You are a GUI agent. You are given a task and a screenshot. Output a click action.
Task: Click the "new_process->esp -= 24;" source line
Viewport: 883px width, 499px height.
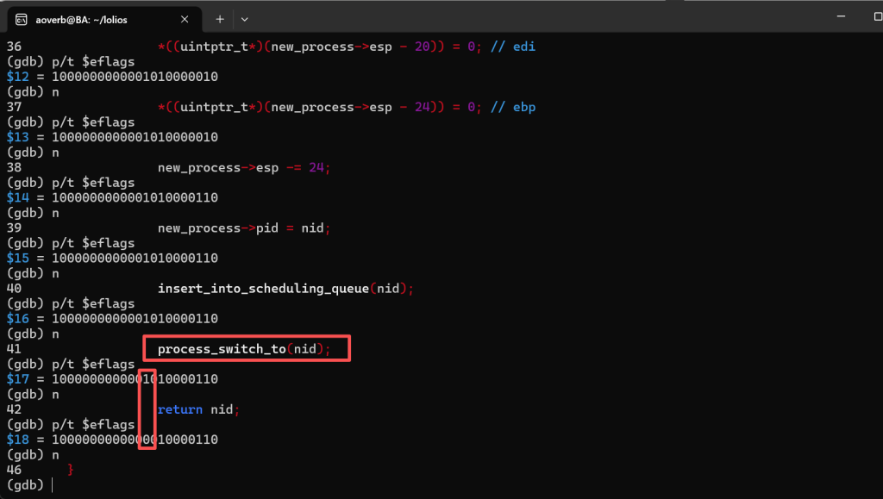coord(244,168)
